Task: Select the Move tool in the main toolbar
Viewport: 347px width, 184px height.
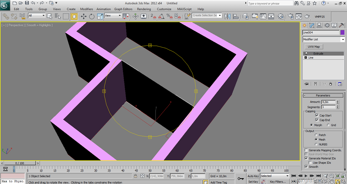Action: 83,16
